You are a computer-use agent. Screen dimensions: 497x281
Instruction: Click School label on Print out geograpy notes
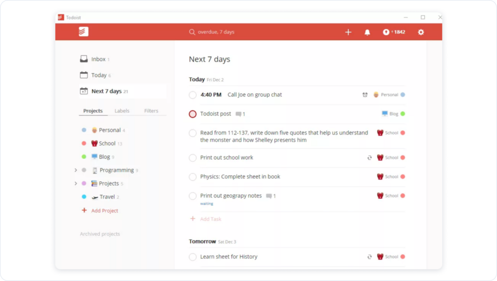392,195
